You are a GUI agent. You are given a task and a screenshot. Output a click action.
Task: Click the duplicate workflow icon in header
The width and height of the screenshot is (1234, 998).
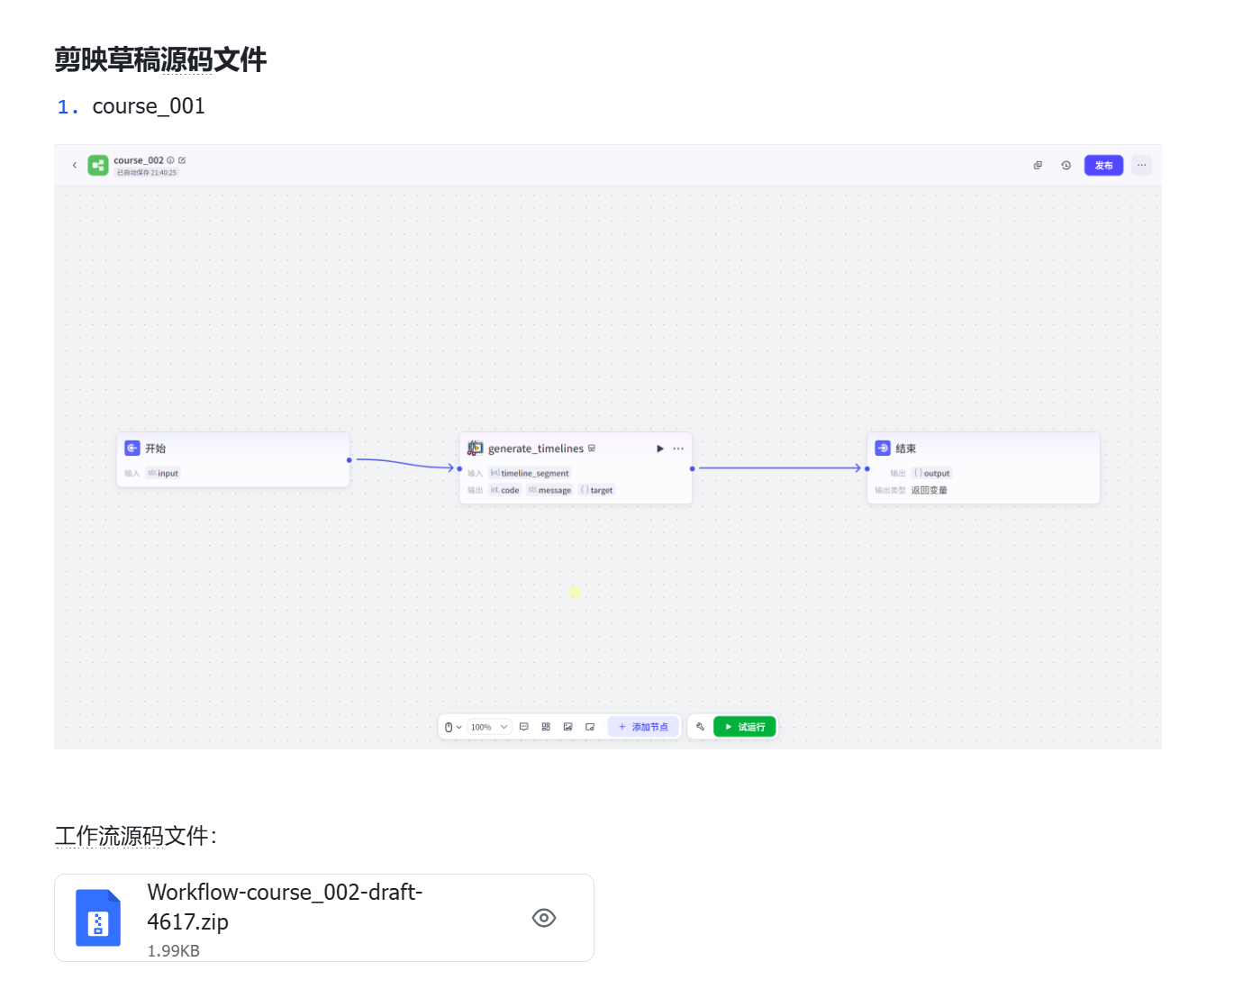1038,166
